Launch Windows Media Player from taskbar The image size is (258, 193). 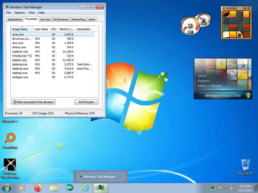[x=22, y=188]
